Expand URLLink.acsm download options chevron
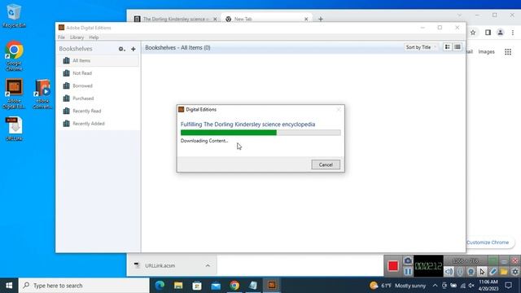The height and width of the screenshot is (293, 521). pyautogui.click(x=208, y=265)
